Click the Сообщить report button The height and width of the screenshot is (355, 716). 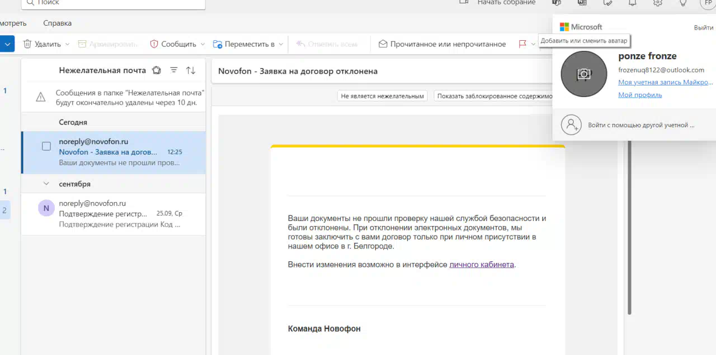tap(173, 44)
